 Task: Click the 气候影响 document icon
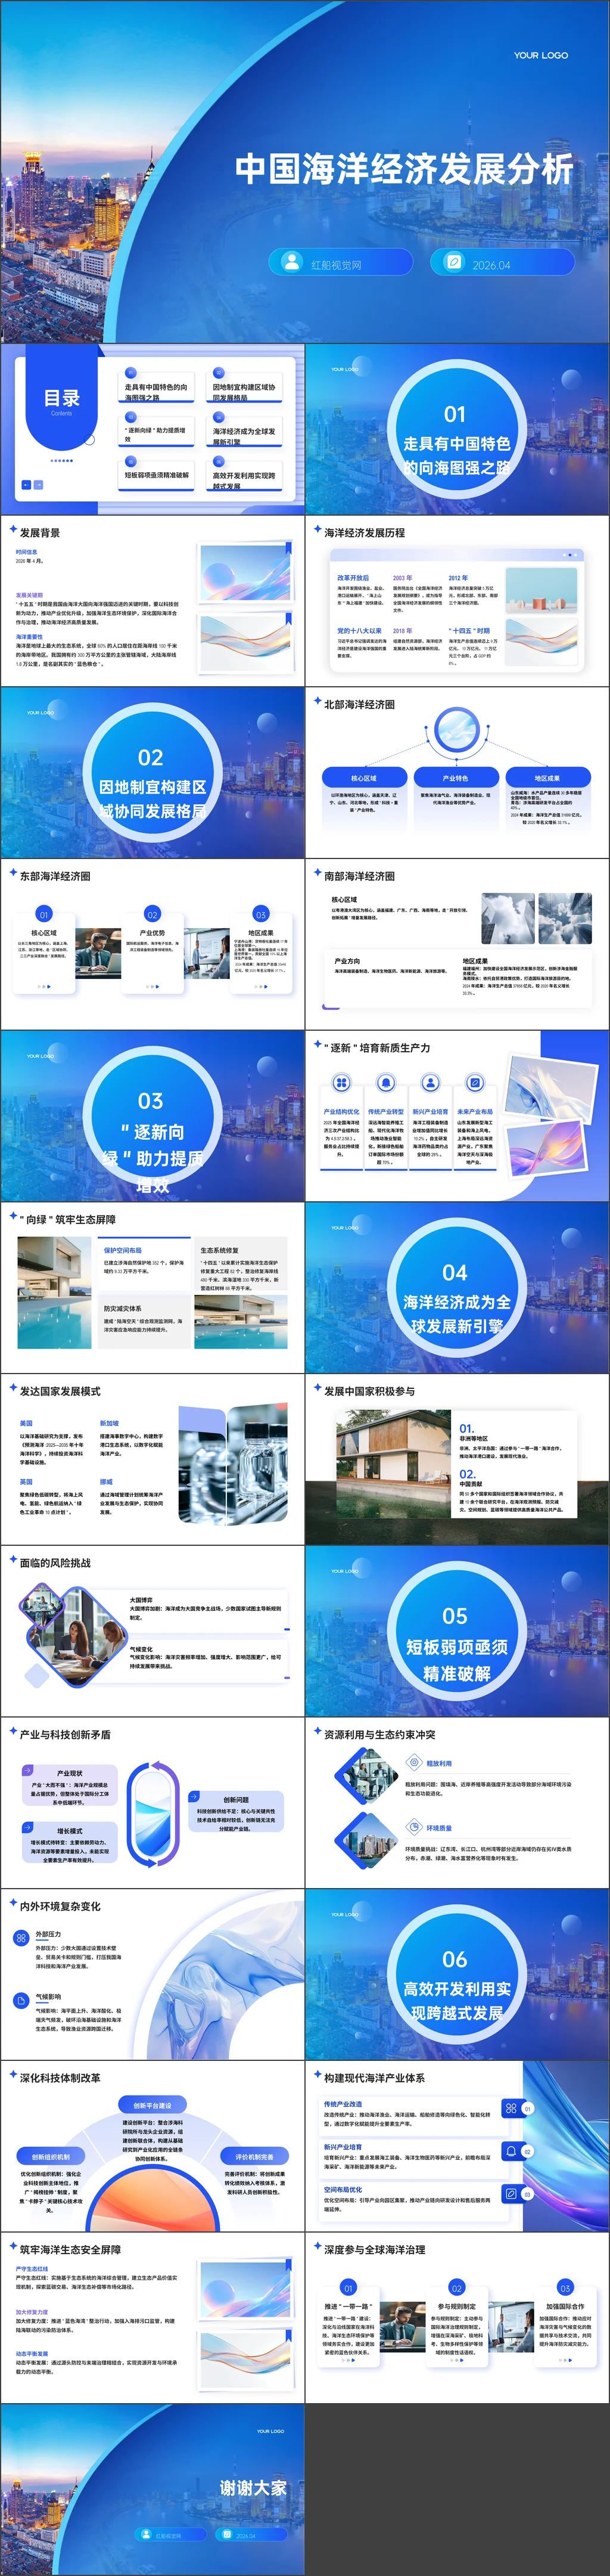click(20, 2000)
